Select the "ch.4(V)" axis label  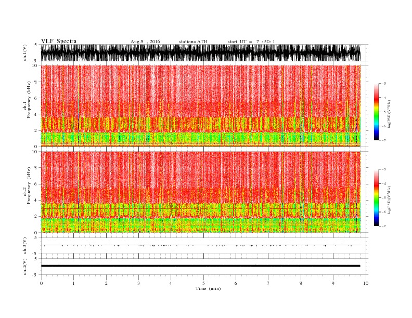tap(25, 267)
